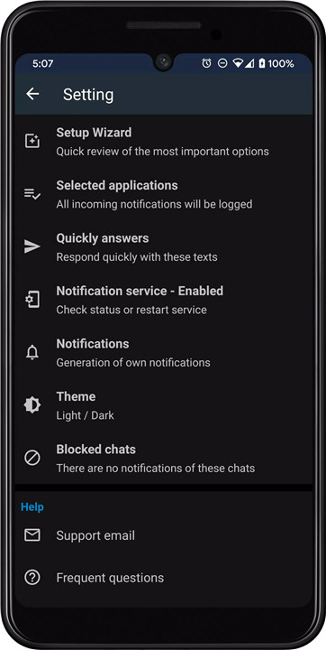Click the Notification service phone-gear icon
Viewport: 326px width, 650px height.
click(32, 300)
